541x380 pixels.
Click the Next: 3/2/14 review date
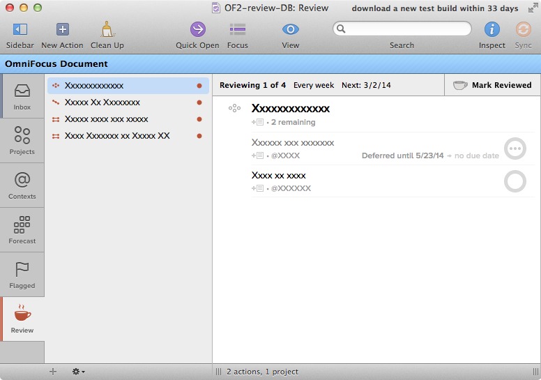(366, 85)
